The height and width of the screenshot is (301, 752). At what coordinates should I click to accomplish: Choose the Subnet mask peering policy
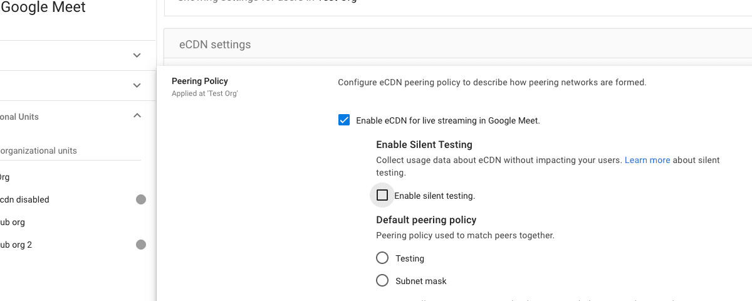(382, 281)
